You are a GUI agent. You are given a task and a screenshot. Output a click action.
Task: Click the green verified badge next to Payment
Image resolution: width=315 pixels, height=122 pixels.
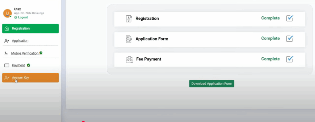click(29, 65)
